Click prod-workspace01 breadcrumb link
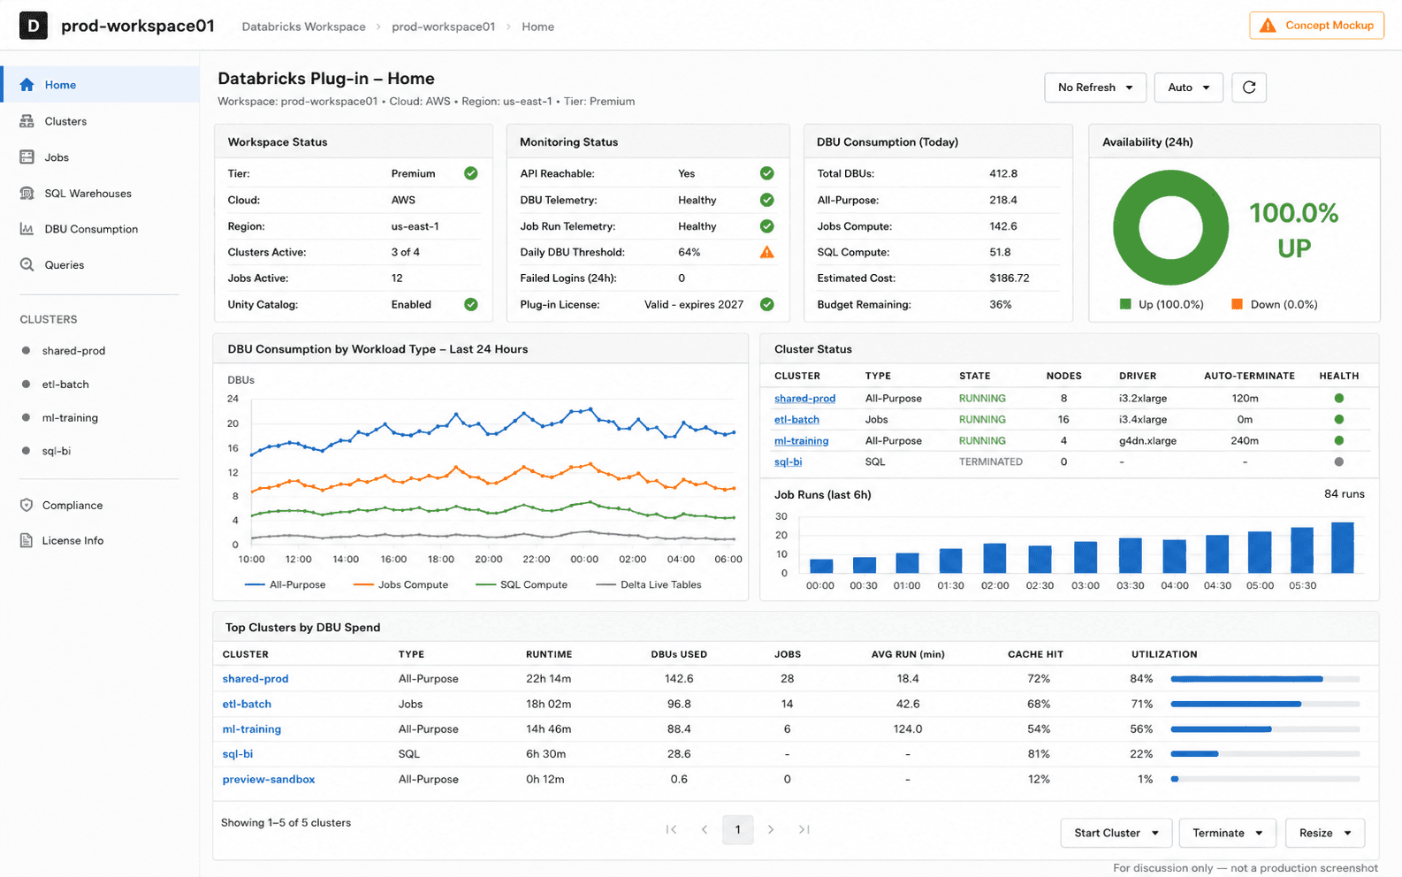Image resolution: width=1402 pixels, height=877 pixels. click(443, 27)
